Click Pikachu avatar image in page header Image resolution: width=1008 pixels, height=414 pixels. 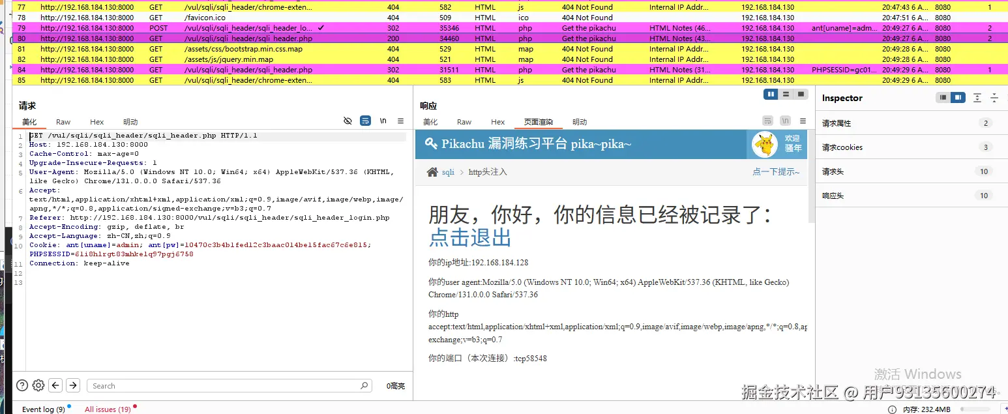click(x=765, y=144)
